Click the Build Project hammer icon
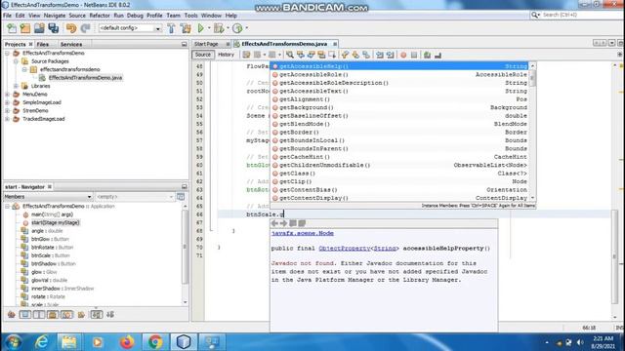 point(172,28)
